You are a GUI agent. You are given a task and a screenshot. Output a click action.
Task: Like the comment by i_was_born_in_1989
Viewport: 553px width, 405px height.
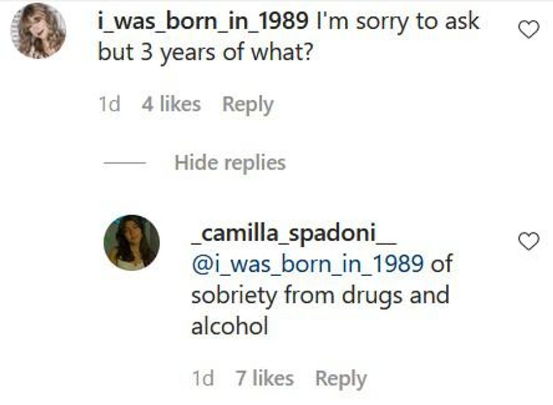(x=528, y=30)
